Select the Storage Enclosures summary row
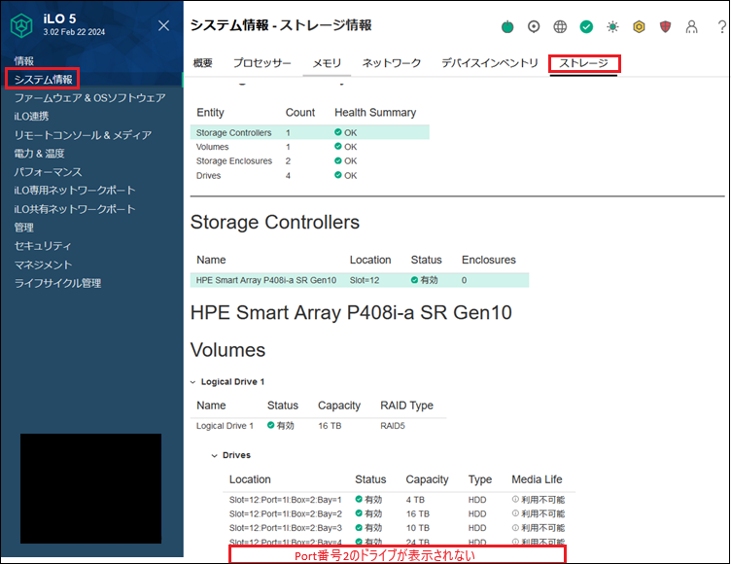This screenshot has height=564, width=731. coord(309,161)
